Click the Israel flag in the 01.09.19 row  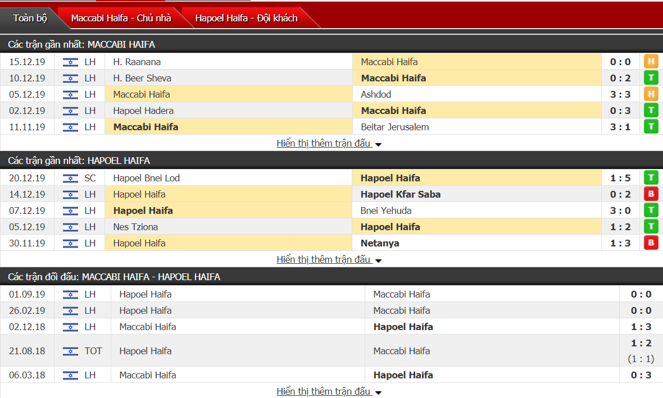(70, 295)
